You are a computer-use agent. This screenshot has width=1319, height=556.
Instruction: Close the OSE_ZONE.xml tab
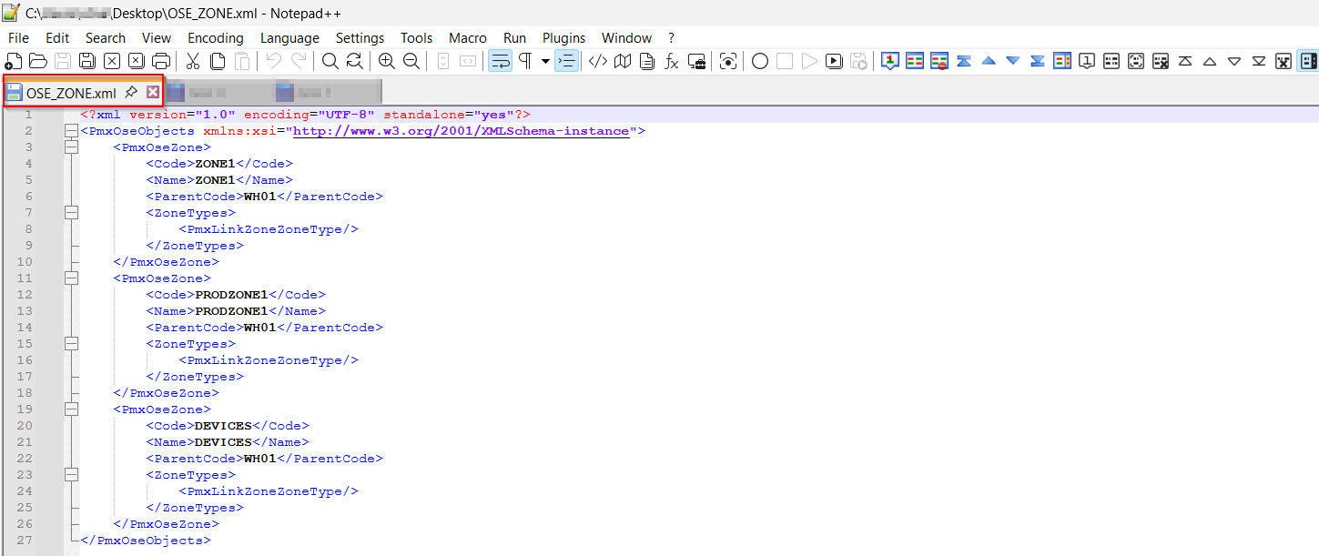click(x=153, y=92)
